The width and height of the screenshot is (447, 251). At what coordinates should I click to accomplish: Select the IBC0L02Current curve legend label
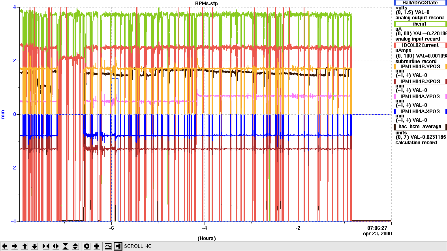pos(420,45)
